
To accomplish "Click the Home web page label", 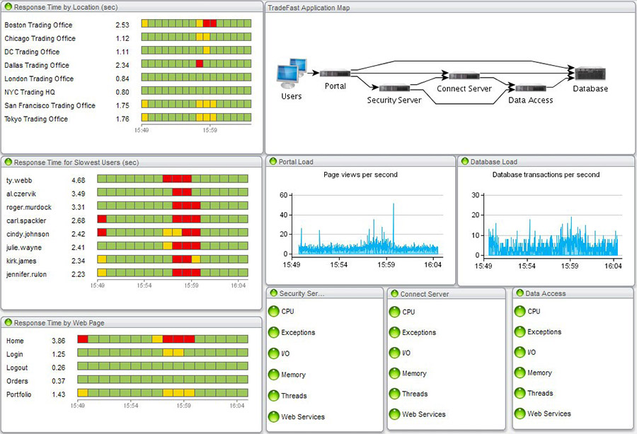I will coord(15,340).
